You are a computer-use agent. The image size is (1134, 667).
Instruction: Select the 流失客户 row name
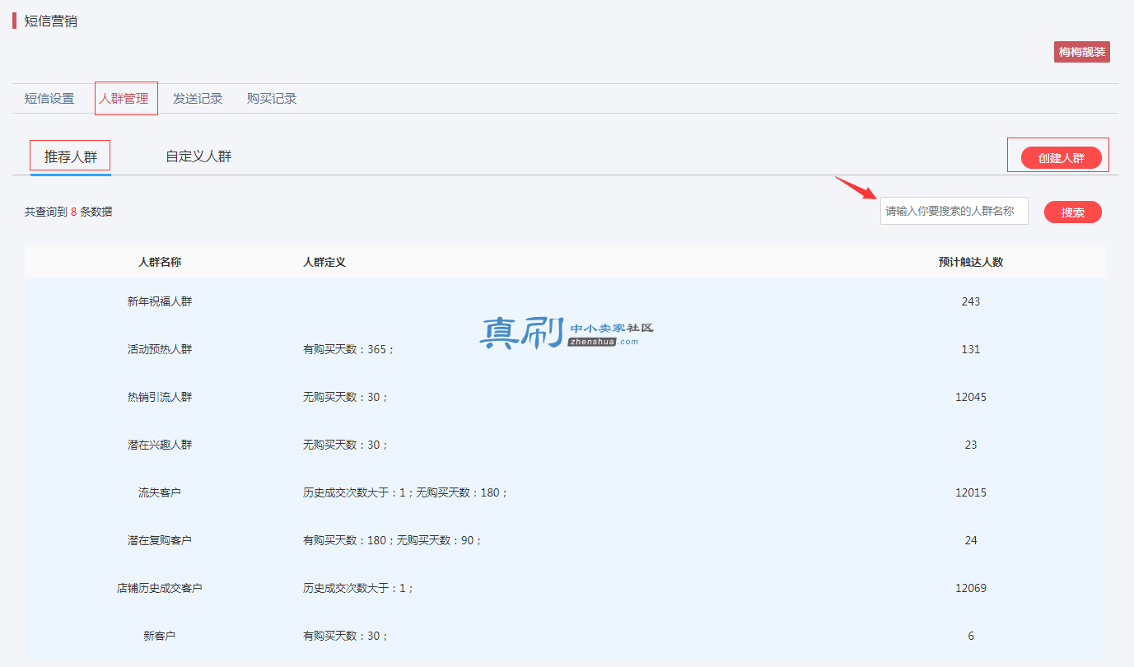click(x=160, y=492)
